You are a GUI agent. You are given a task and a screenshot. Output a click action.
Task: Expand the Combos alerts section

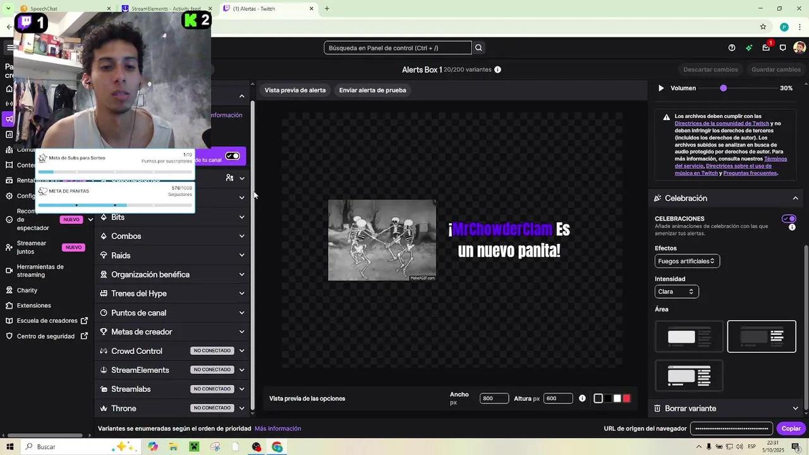[173, 236]
